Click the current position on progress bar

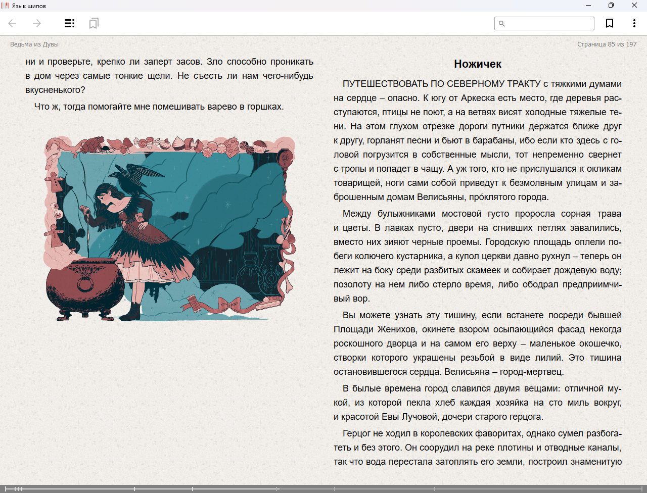point(277,489)
